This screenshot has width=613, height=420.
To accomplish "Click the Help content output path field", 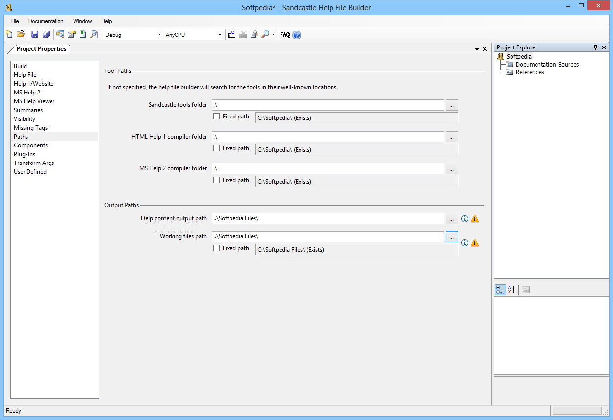I will [328, 219].
